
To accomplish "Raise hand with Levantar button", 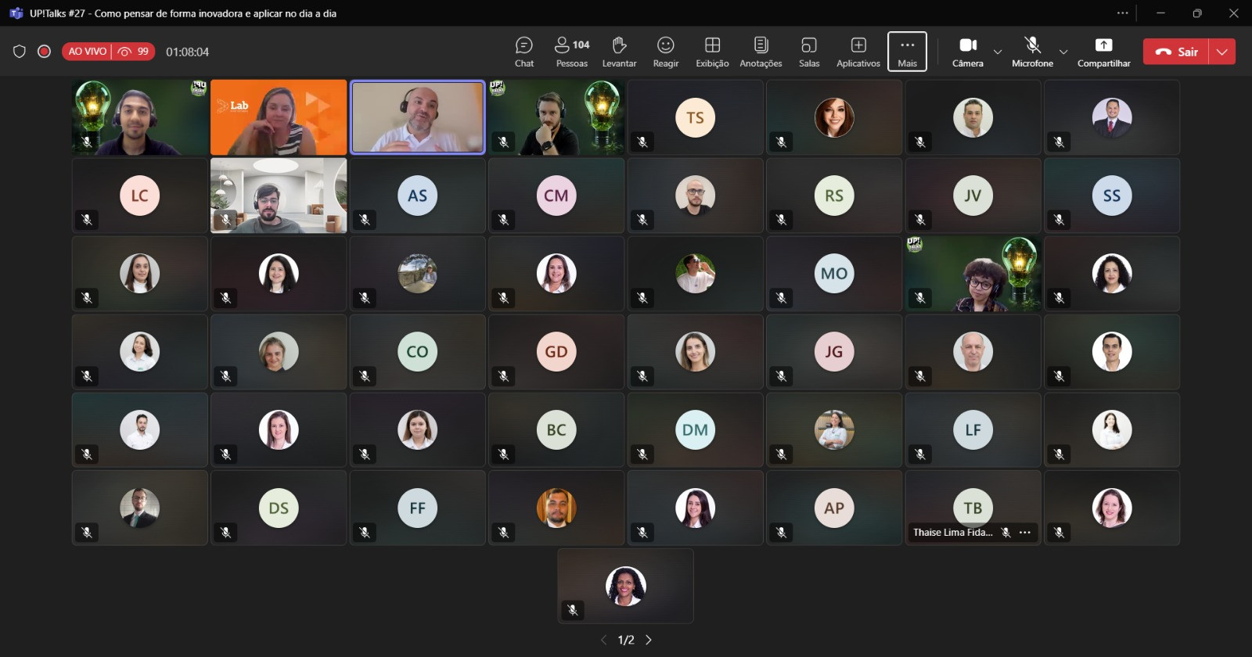I will click(619, 52).
